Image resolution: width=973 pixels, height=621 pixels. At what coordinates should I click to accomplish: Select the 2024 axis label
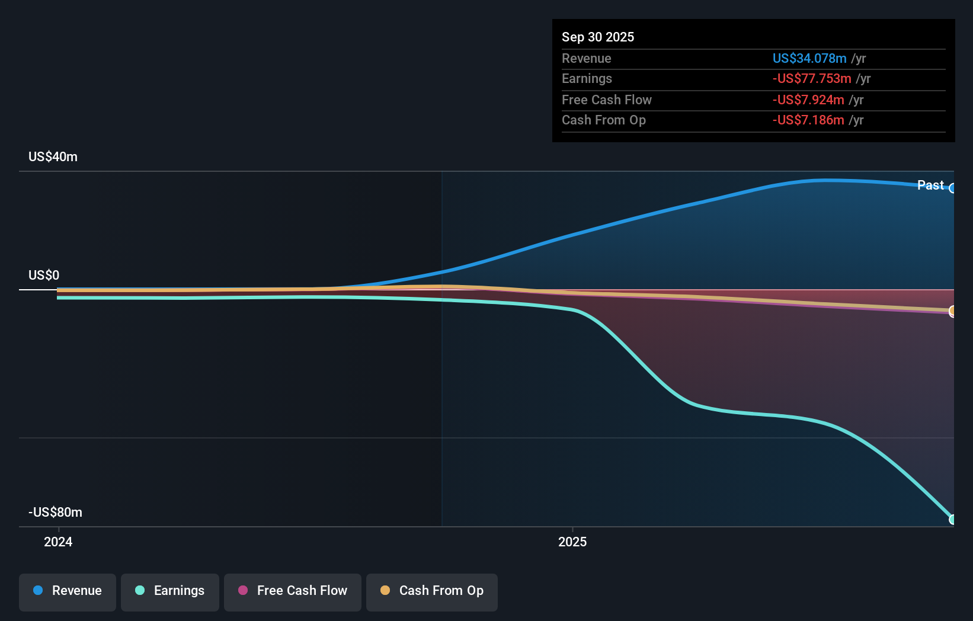pyautogui.click(x=57, y=541)
